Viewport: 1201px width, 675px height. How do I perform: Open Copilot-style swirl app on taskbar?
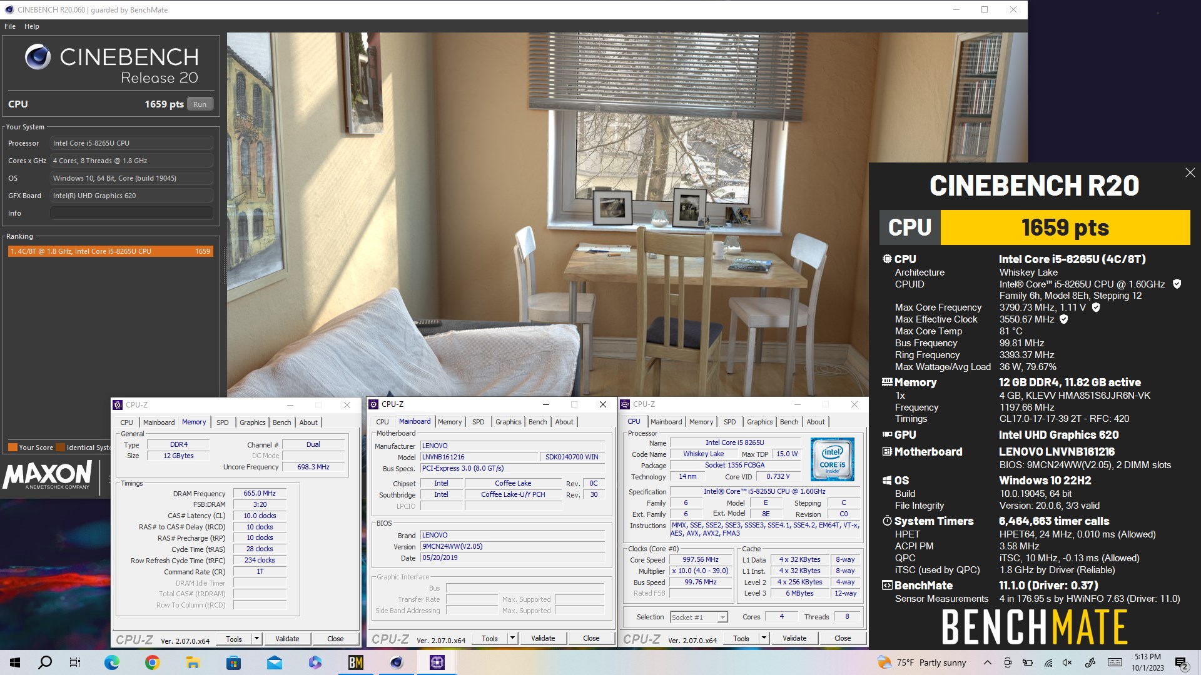315,662
